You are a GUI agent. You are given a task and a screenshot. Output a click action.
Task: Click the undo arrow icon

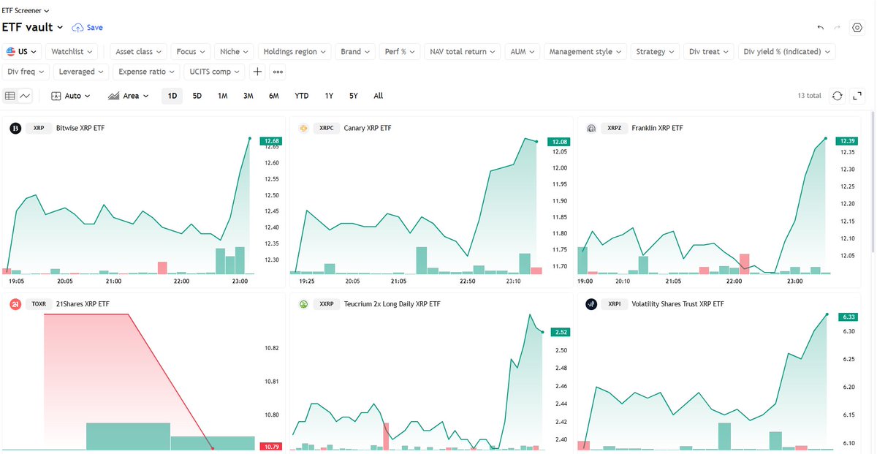(820, 28)
